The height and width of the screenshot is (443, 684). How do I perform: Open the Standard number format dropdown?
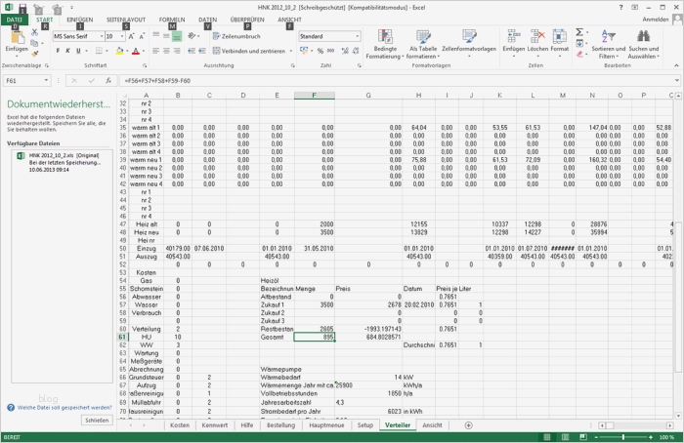[x=358, y=36]
